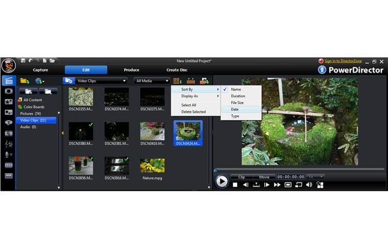Click the add new folder button
The height and width of the screenshot is (249, 388).
click(28, 92)
